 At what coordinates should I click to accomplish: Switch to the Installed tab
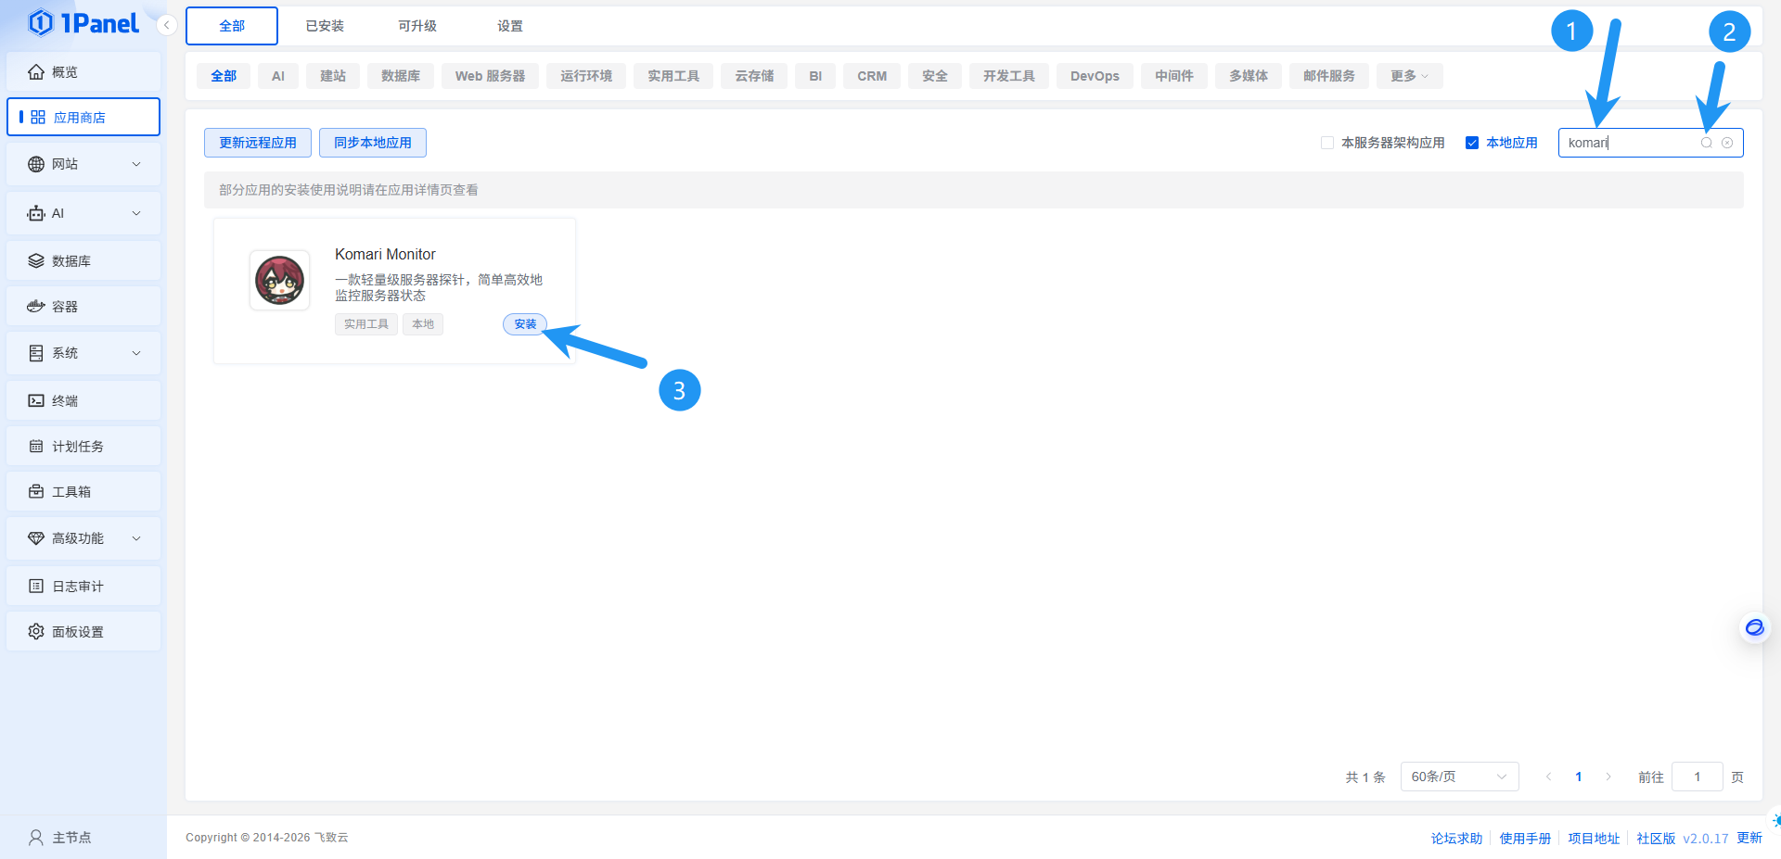tap(325, 26)
